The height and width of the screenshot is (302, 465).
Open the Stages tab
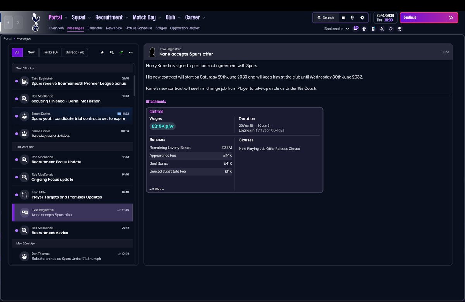161,28
